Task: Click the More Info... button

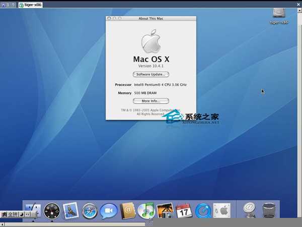Action: click(x=151, y=101)
